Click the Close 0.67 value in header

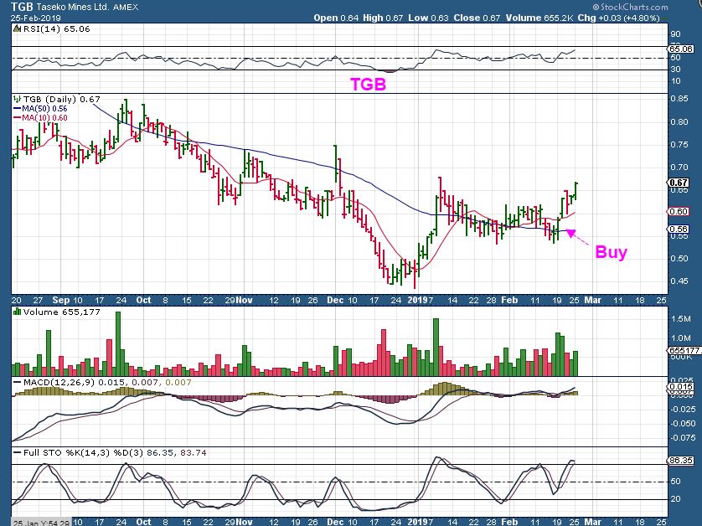point(477,18)
